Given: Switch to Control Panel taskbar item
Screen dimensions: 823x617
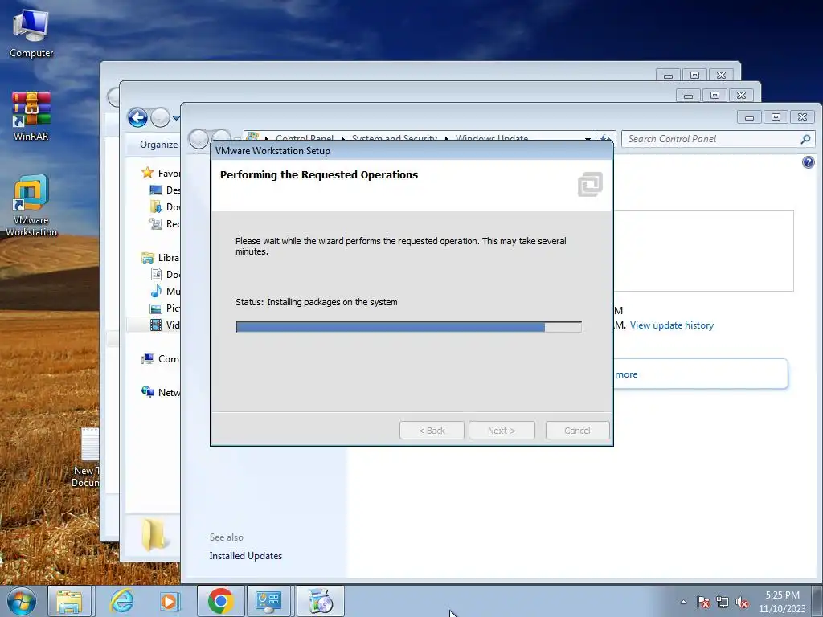Looking at the screenshot, I should [268, 601].
